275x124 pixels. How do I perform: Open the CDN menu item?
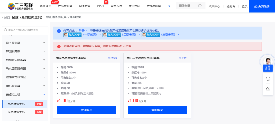coord(100,6)
